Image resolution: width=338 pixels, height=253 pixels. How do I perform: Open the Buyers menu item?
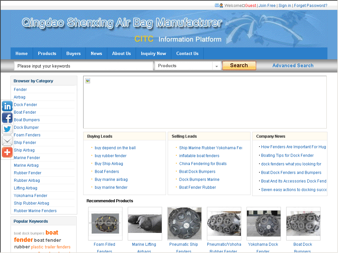[x=74, y=54]
